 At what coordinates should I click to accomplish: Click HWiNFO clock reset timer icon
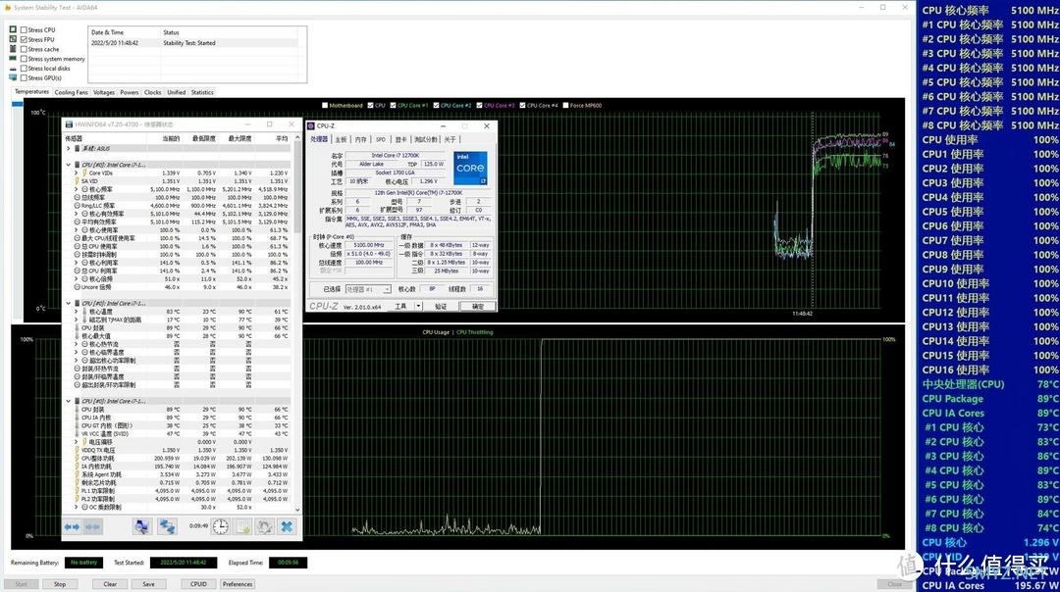tap(221, 526)
